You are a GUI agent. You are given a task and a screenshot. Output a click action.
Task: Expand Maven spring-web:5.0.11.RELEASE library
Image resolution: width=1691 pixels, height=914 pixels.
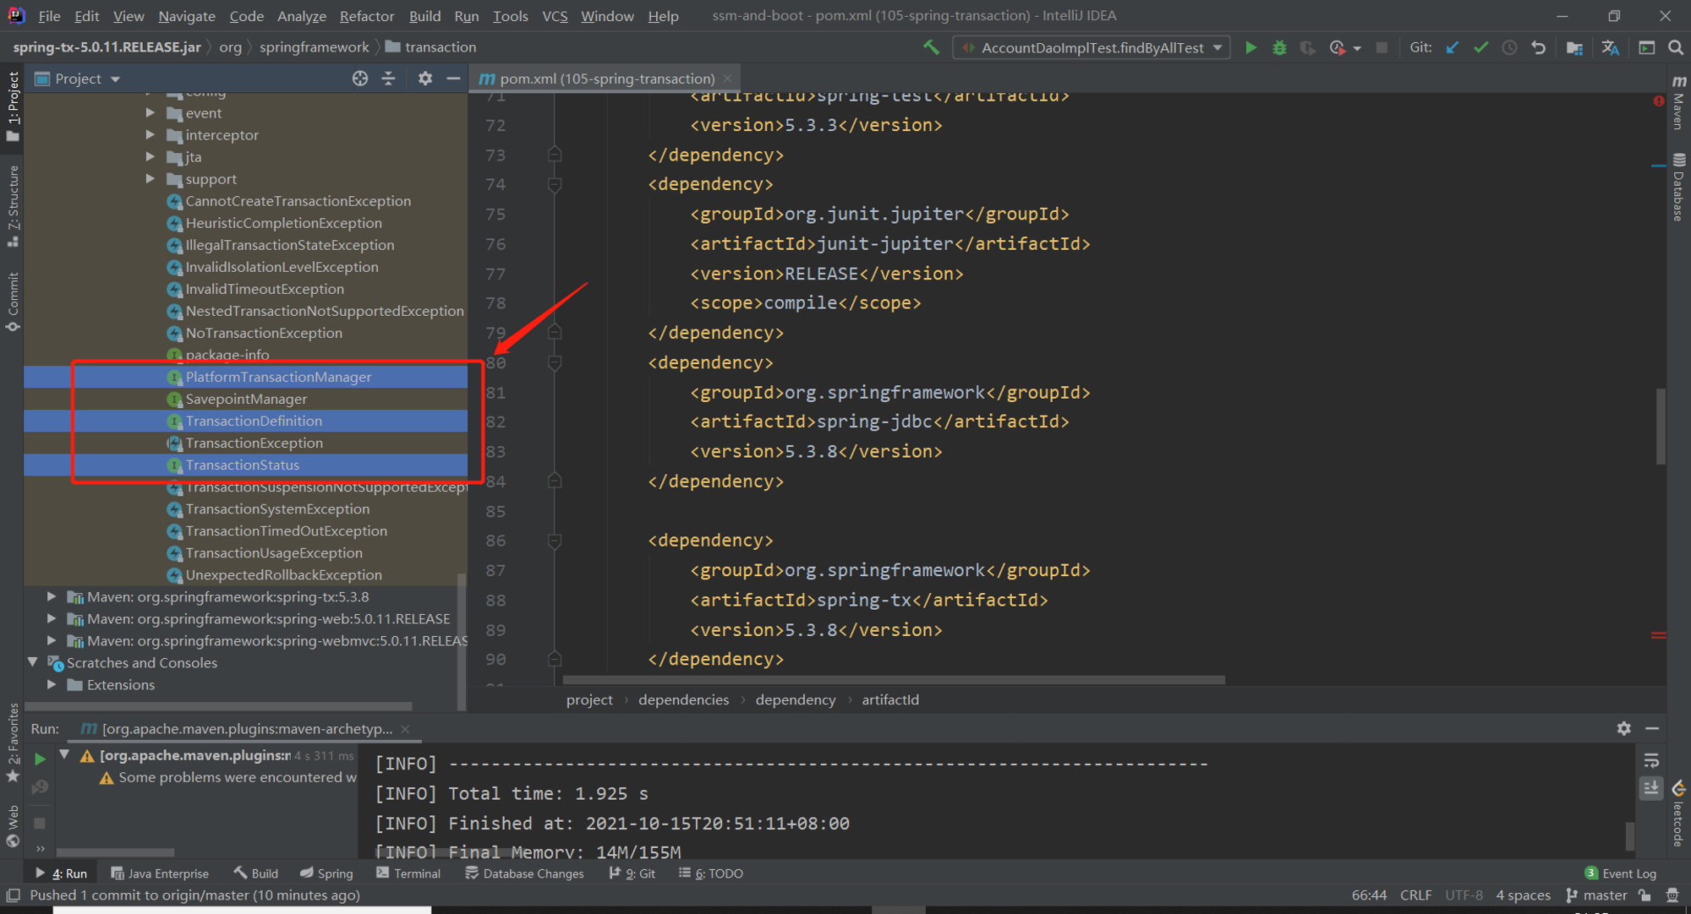52,618
